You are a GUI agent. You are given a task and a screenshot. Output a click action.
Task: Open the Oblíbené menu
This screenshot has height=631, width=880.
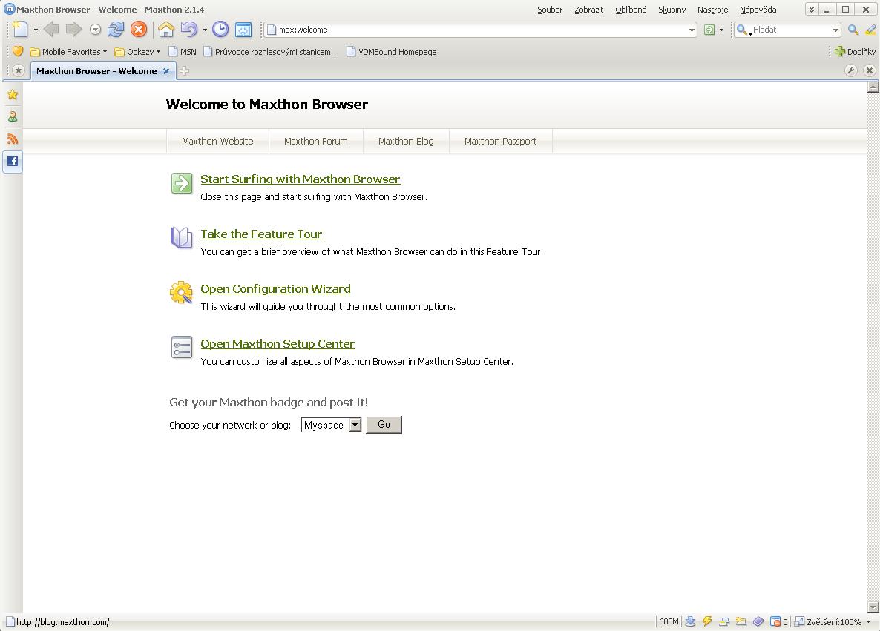point(631,10)
